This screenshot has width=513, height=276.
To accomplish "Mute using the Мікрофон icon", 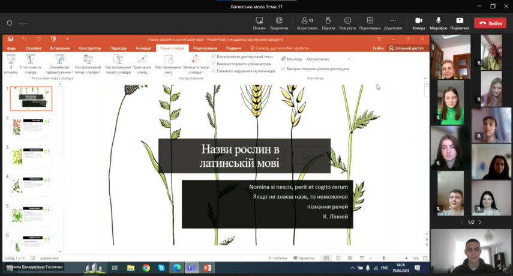I will click(439, 21).
